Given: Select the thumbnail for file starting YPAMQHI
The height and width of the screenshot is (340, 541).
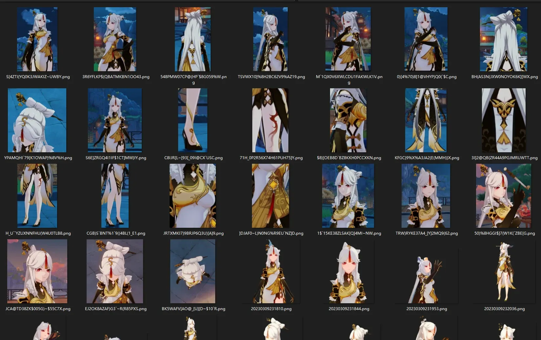Looking at the screenshot, I should click(37, 120).
